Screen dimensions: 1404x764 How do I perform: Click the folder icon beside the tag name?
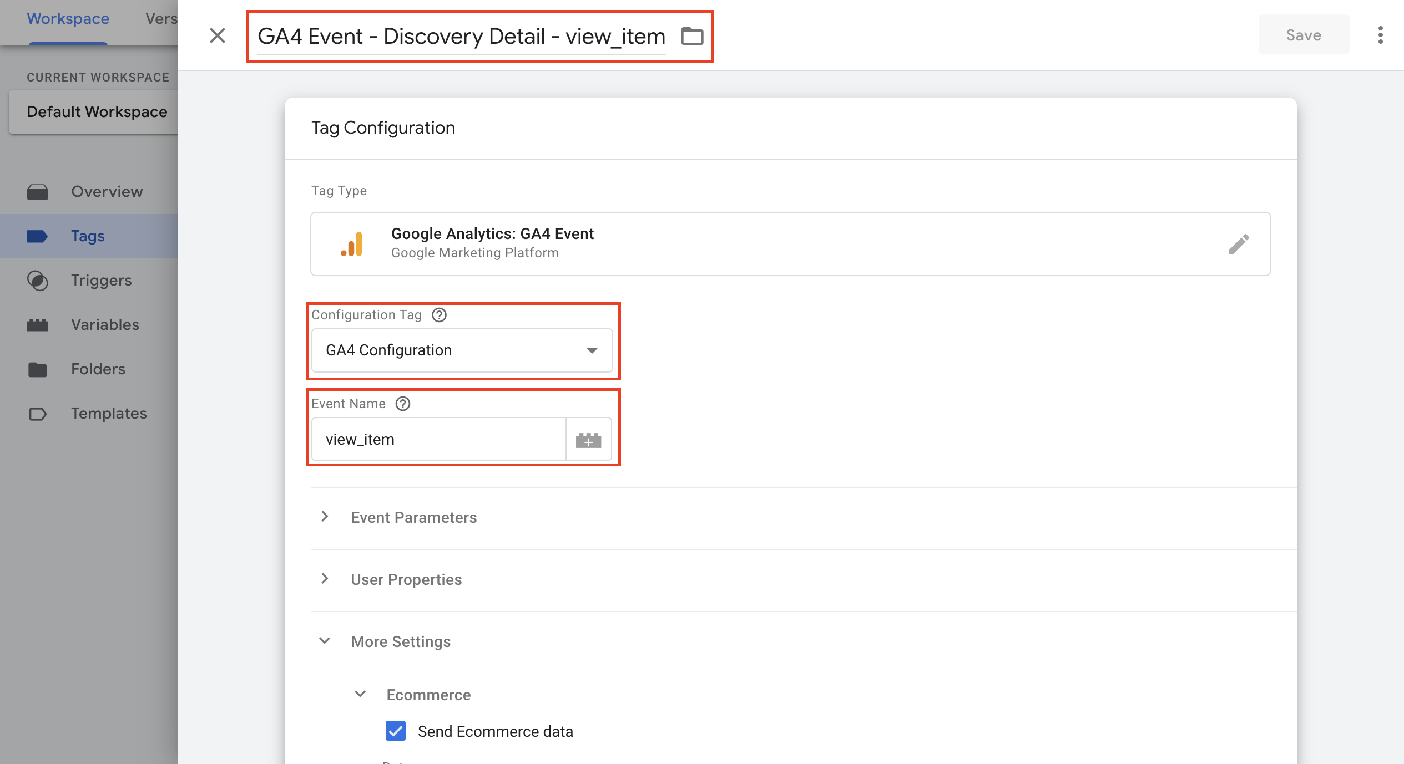tap(692, 37)
